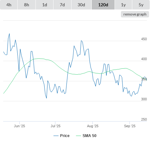
Task: Select the 4h time range tab
Action: tap(9, 5)
